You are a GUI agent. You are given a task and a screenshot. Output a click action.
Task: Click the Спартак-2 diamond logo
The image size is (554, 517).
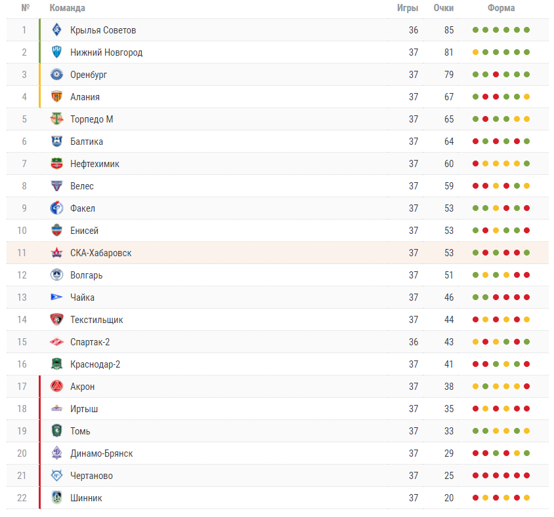pos(56,342)
